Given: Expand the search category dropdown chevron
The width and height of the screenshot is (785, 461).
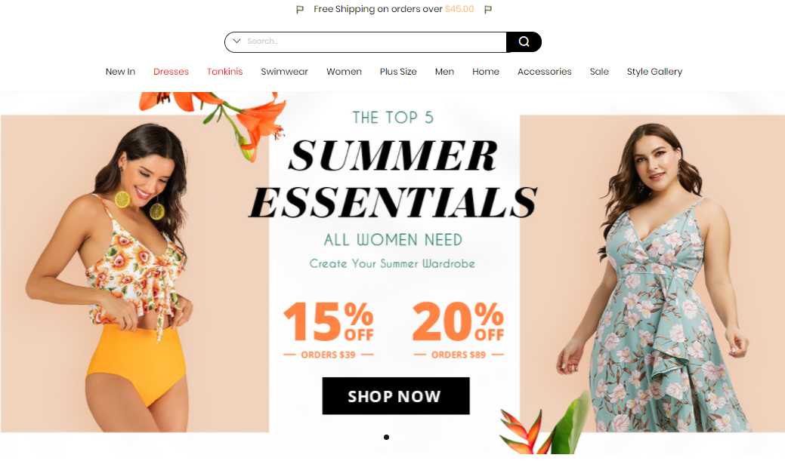Looking at the screenshot, I should [236, 41].
